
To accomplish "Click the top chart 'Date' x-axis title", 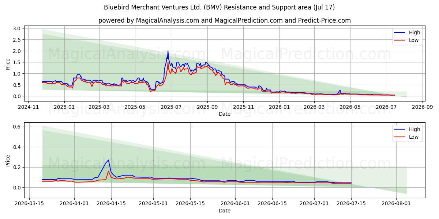I will pos(224,114).
